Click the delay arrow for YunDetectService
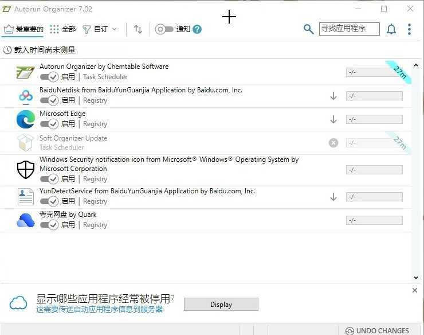The width and height of the screenshot is (424, 335). [333, 197]
